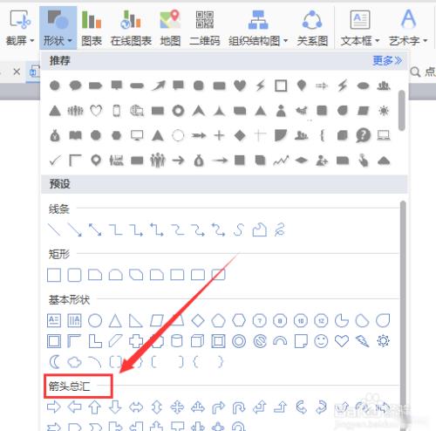The width and height of the screenshot is (436, 431).
Task: Insert 艺术字 word art
Action: (408, 27)
